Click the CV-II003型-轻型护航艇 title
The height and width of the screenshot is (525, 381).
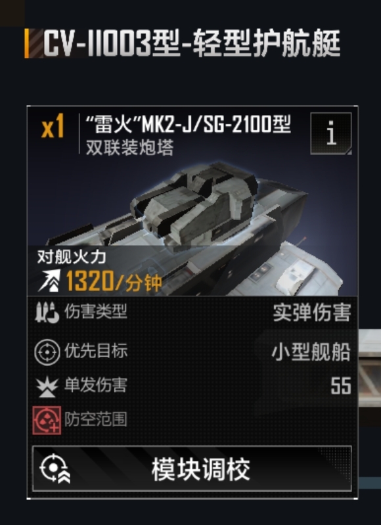click(192, 43)
